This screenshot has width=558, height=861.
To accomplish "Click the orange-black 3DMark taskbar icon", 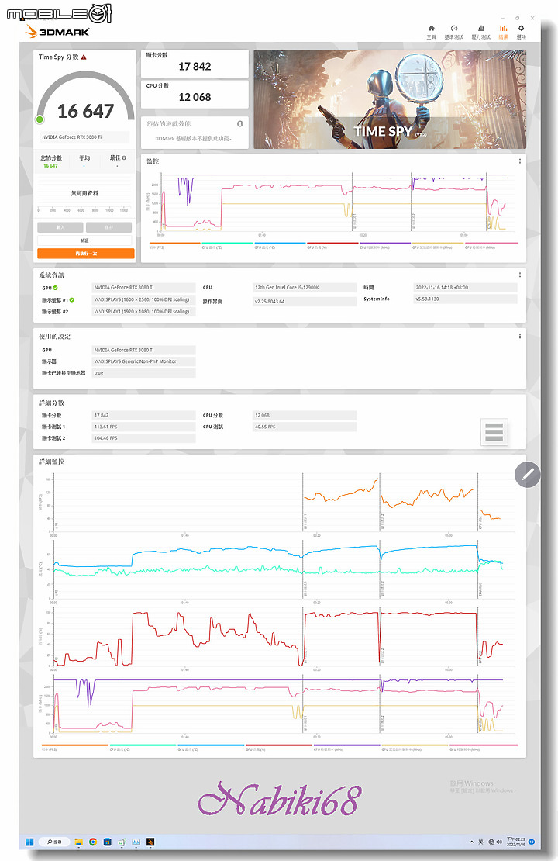I will tap(150, 842).
